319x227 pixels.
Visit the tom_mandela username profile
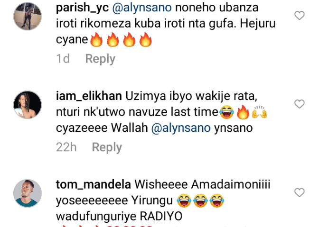(x=94, y=184)
